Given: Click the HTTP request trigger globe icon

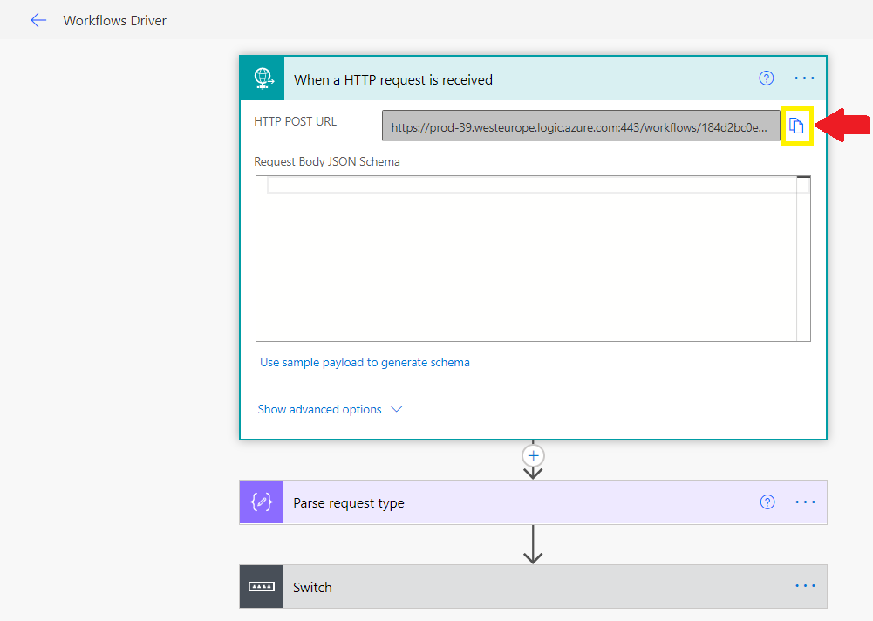Looking at the screenshot, I should pyautogui.click(x=263, y=78).
